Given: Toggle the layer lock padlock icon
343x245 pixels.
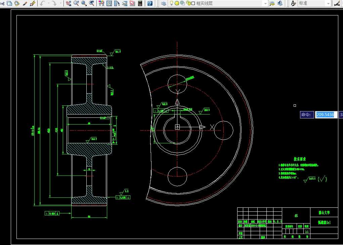Looking at the screenshot, I should (x=188, y=3).
